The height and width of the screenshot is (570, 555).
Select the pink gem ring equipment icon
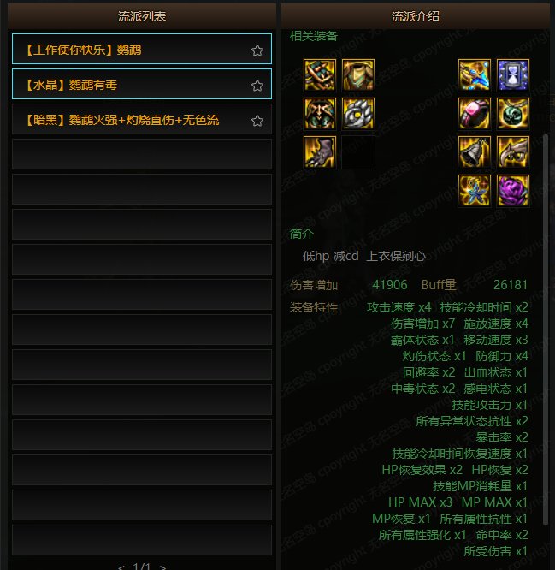(474, 114)
